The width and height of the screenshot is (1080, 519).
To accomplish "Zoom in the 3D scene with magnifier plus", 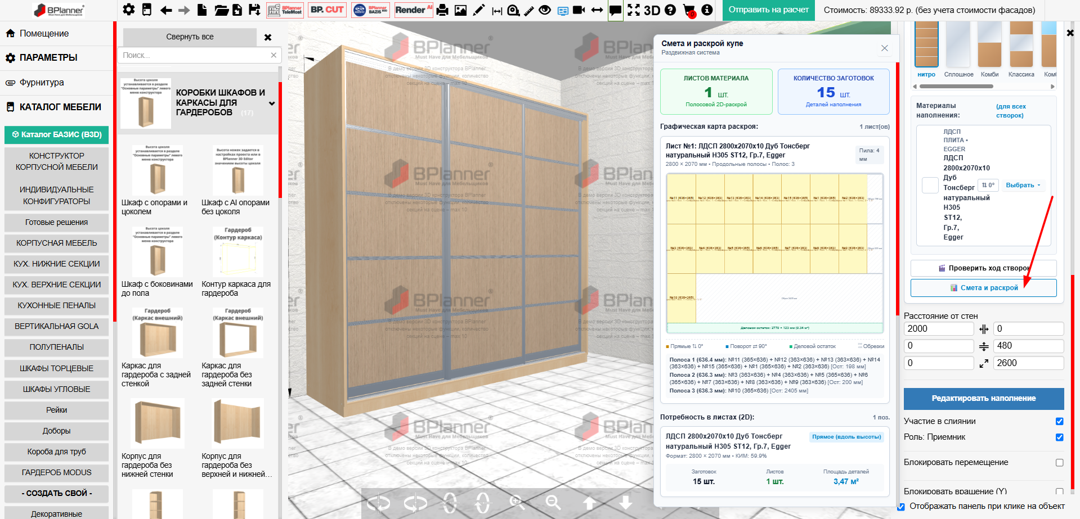I will (x=517, y=502).
